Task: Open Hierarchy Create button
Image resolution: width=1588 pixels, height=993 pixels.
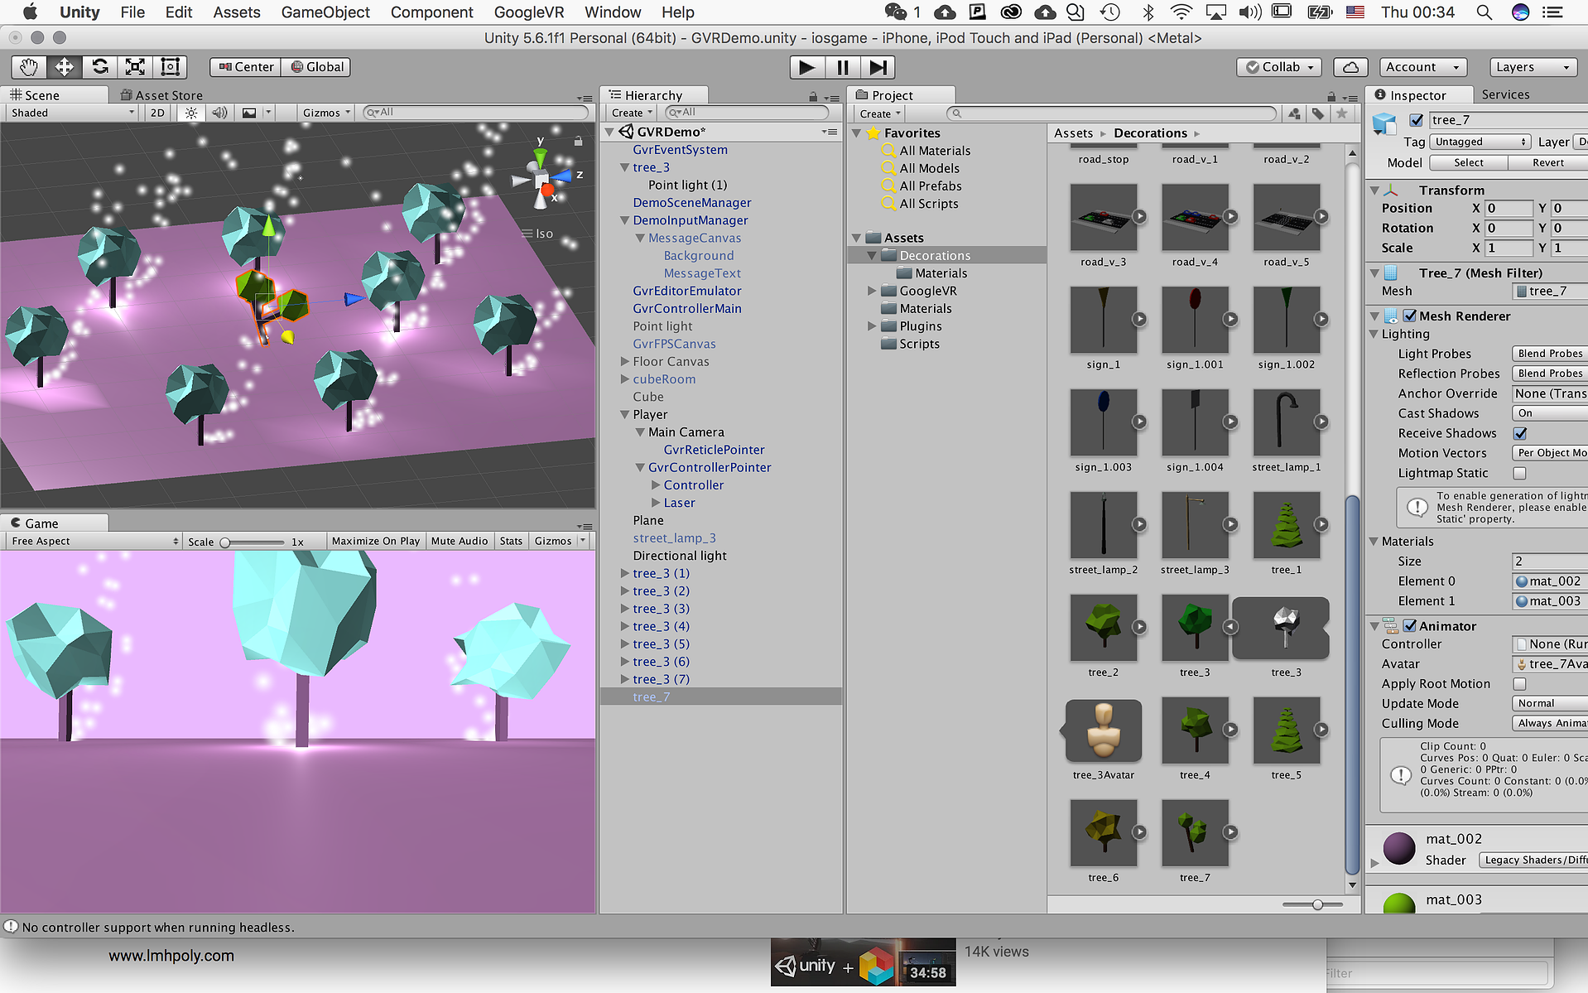Action: point(633,113)
